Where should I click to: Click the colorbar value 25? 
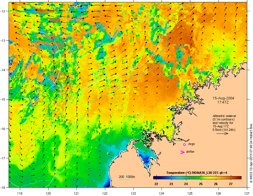[201, 184]
